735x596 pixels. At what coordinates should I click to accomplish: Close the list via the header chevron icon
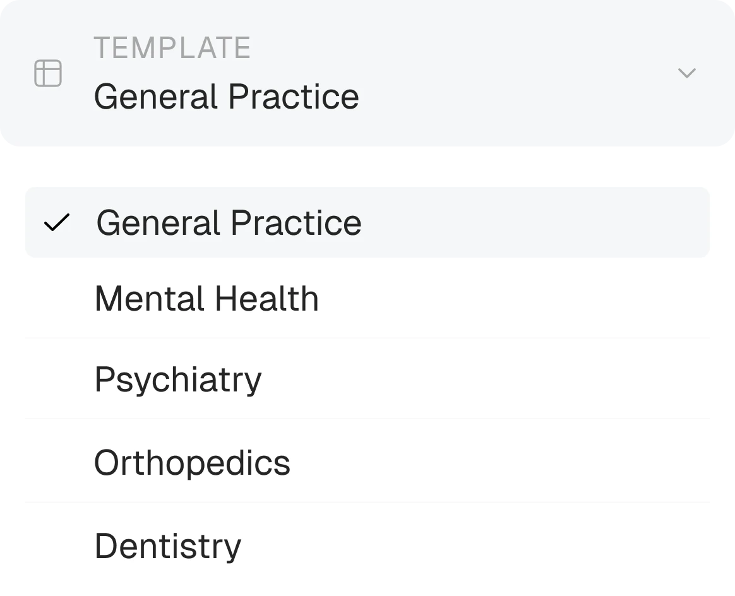(687, 73)
